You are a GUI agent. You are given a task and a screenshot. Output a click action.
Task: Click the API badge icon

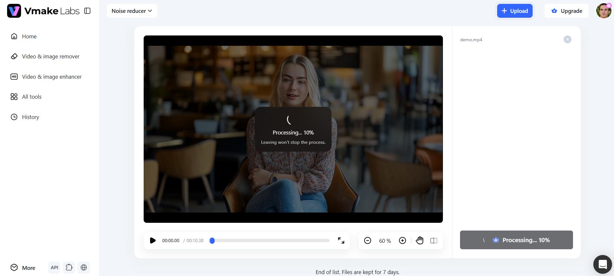point(54,268)
